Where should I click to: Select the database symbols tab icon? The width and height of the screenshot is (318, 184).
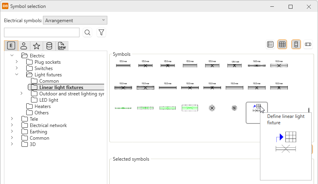pos(49,46)
